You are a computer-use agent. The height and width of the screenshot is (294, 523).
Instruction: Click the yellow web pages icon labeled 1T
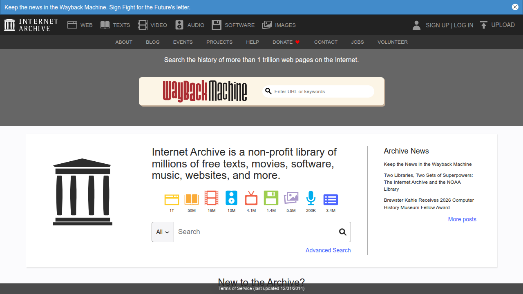point(172,199)
